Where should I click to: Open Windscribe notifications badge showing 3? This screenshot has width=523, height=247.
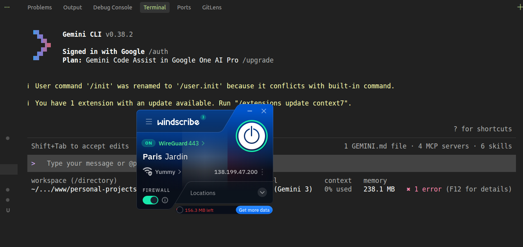coord(203,117)
